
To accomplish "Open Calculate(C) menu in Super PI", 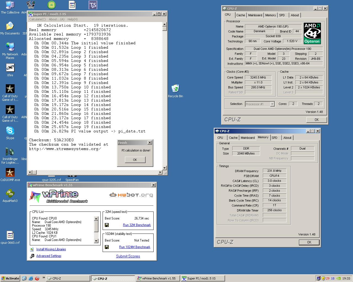I will [38, 19].
